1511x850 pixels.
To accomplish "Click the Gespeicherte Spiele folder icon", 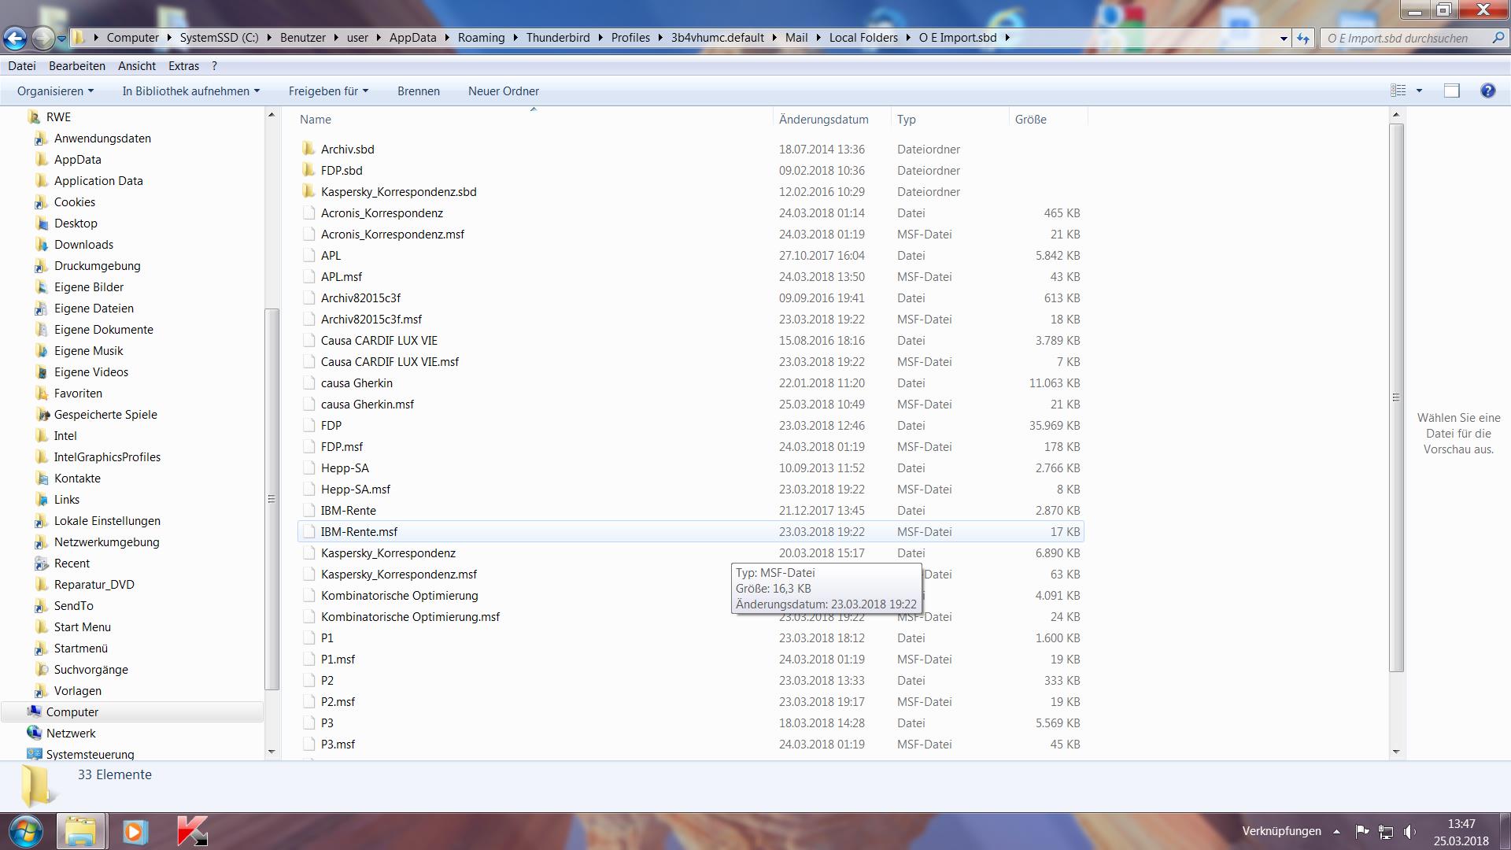I will tap(42, 414).
